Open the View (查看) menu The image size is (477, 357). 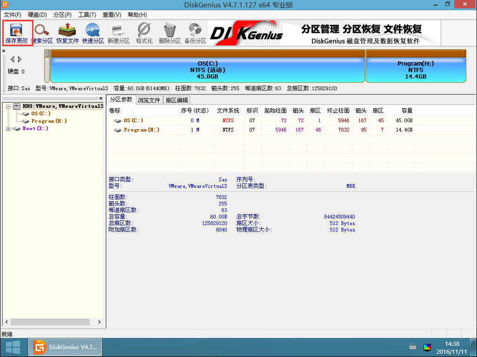(x=112, y=15)
